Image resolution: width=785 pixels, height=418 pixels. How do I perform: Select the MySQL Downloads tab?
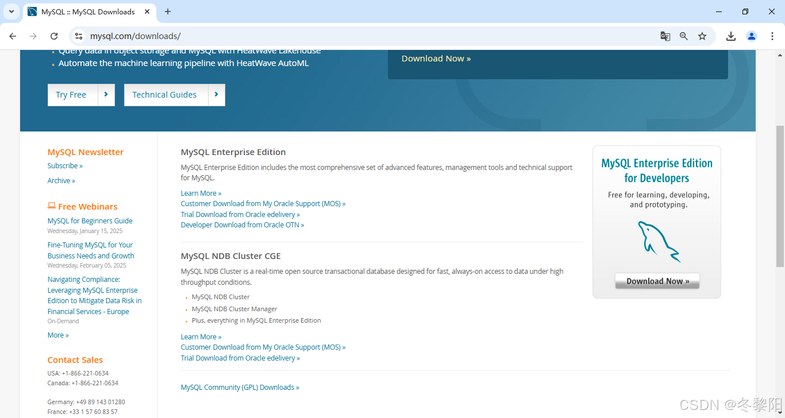pos(88,11)
